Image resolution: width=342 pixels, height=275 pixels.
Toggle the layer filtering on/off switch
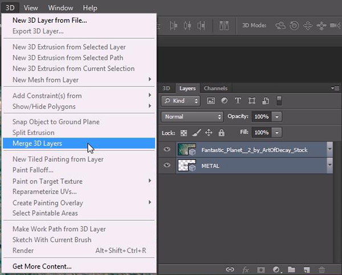(279, 101)
